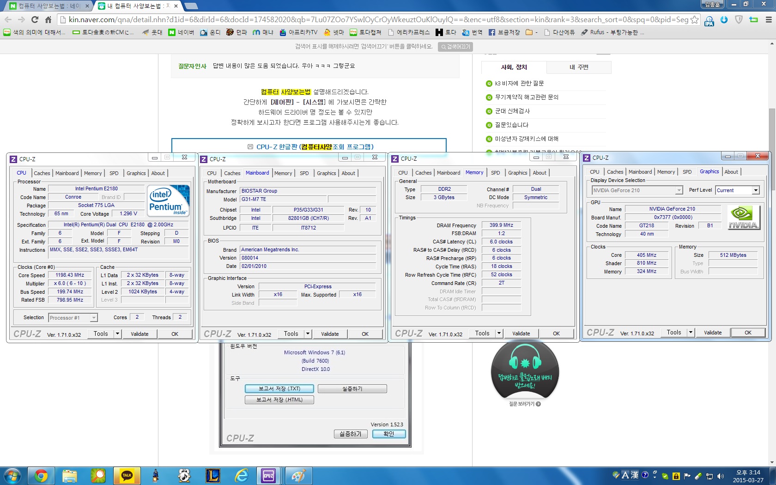The height and width of the screenshot is (485, 776).
Task: Bookmark this page with the star icon
Action: tap(694, 19)
